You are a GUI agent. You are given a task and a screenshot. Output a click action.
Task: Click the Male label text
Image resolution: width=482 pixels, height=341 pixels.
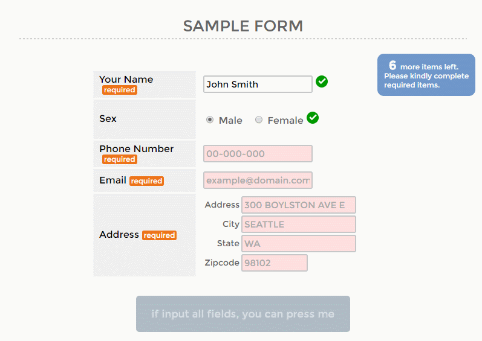pyautogui.click(x=230, y=121)
